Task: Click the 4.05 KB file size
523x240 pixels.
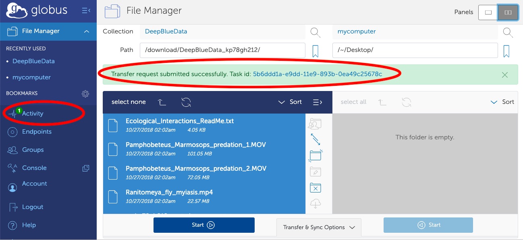Action: [x=197, y=130]
